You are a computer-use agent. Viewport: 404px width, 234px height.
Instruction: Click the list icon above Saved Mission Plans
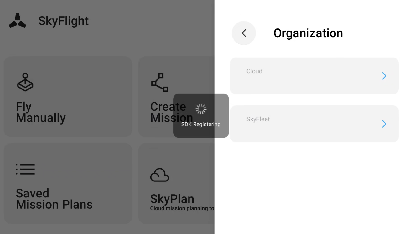(x=25, y=169)
